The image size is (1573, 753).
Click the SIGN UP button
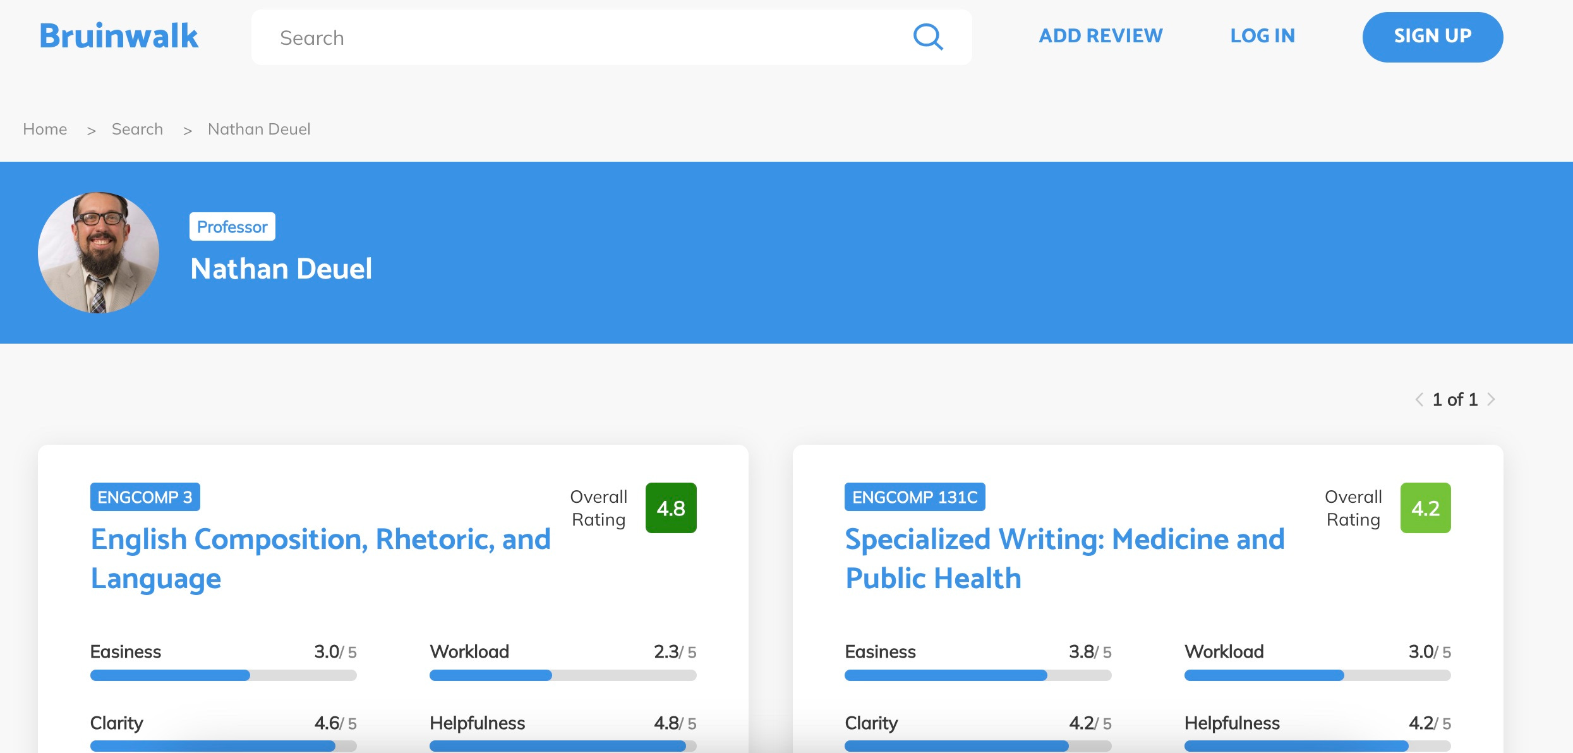1433,37
